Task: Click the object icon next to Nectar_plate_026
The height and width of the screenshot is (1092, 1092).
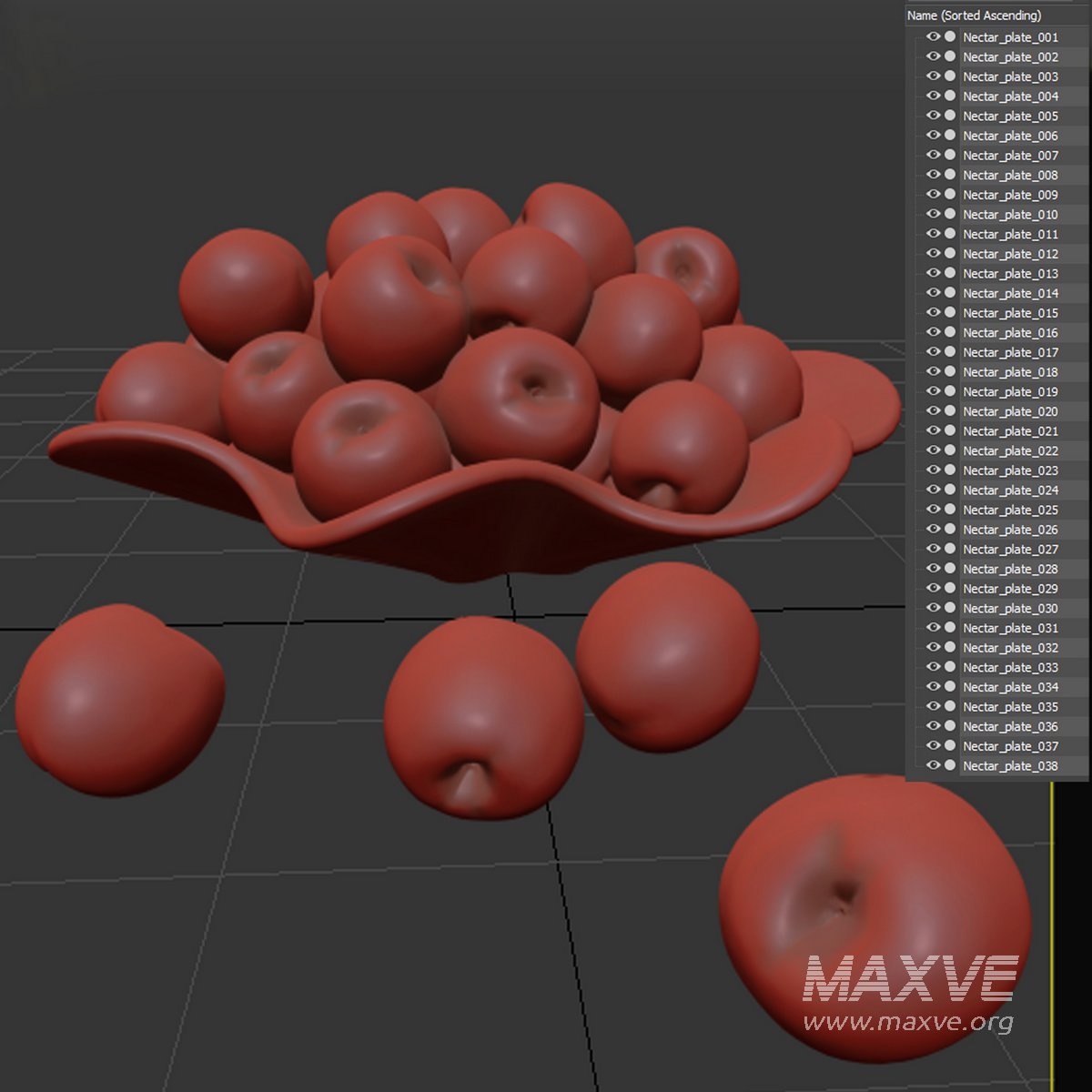Action: pos(950,530)
